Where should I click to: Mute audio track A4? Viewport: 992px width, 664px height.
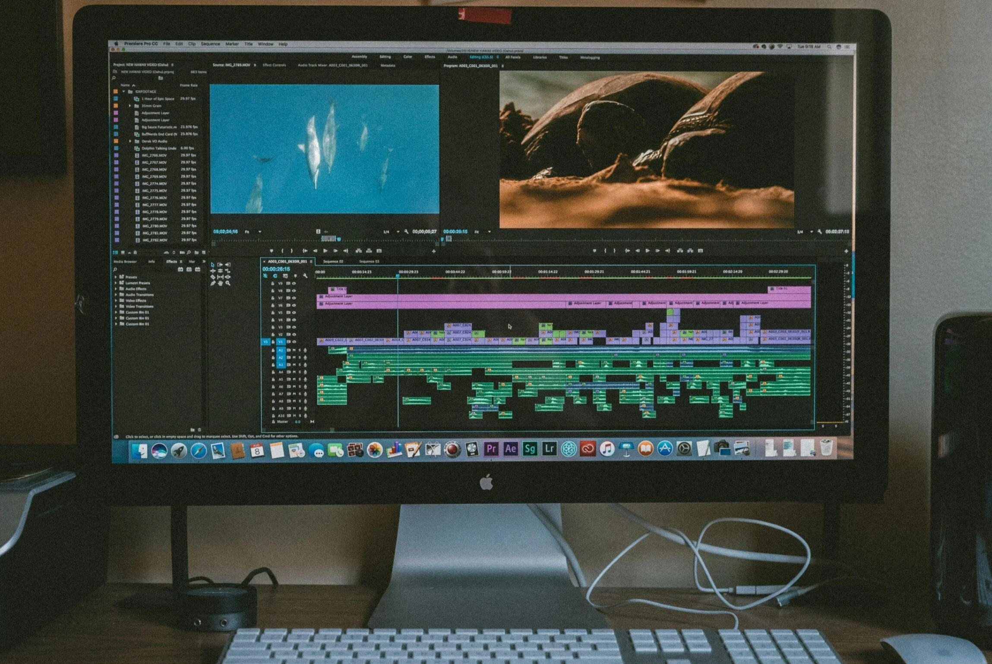click(294, 372)
